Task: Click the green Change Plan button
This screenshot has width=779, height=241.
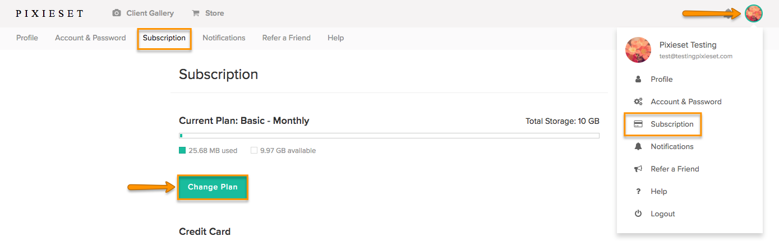Action: click(x=213, y=187)
